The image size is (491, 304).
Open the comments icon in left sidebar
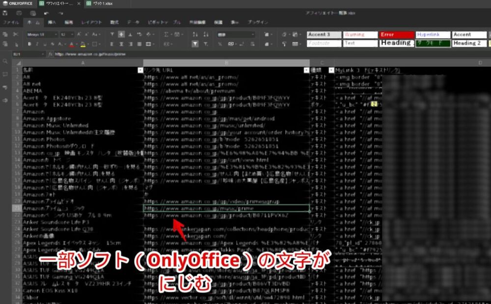click(x=5, y=75)
